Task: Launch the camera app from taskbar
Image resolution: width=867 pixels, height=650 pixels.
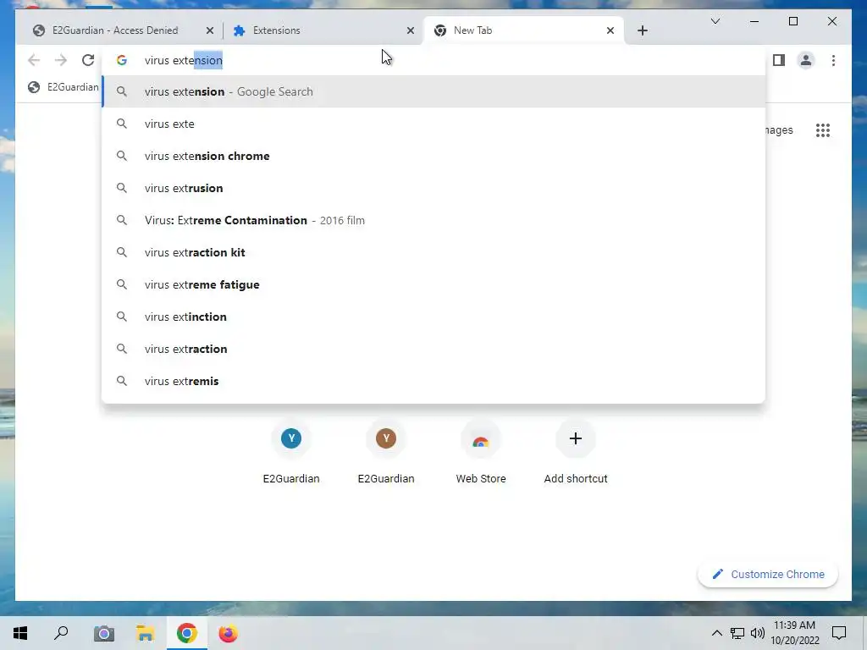Action: coord(103,633)
